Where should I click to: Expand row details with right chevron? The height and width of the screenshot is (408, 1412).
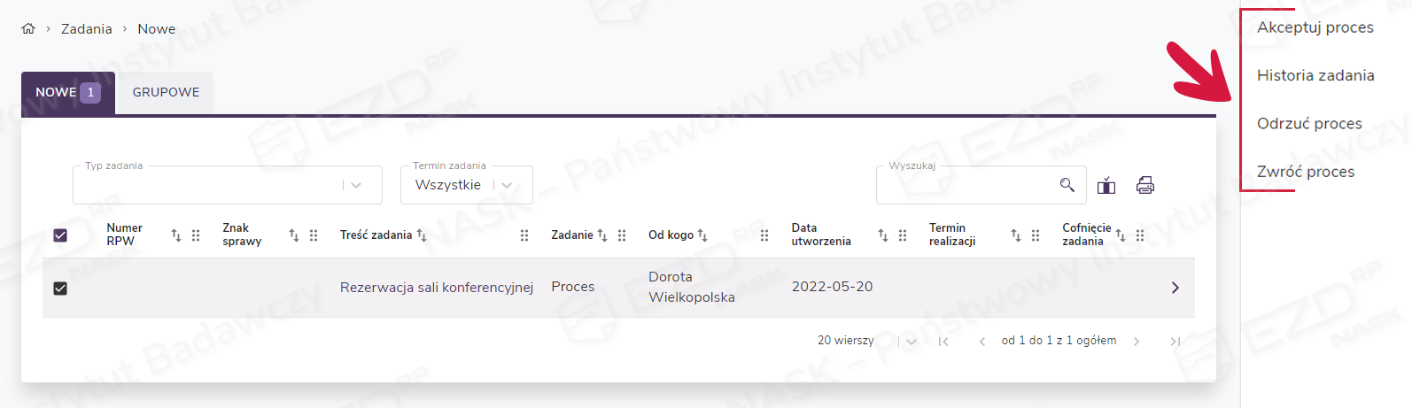pyautogui.click(x=1175, y=288)
